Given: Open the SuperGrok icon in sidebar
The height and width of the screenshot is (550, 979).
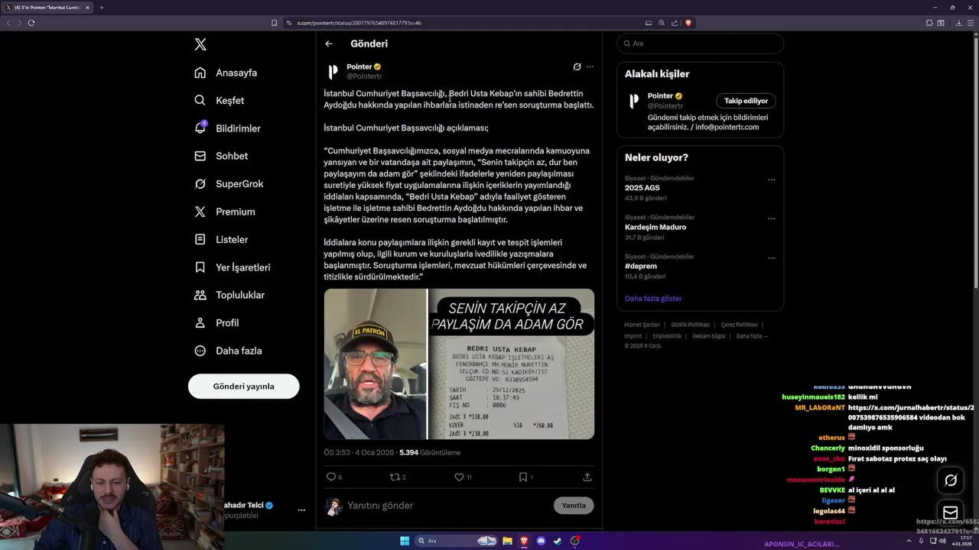Looking at the screenshot, I should point(200,183).
